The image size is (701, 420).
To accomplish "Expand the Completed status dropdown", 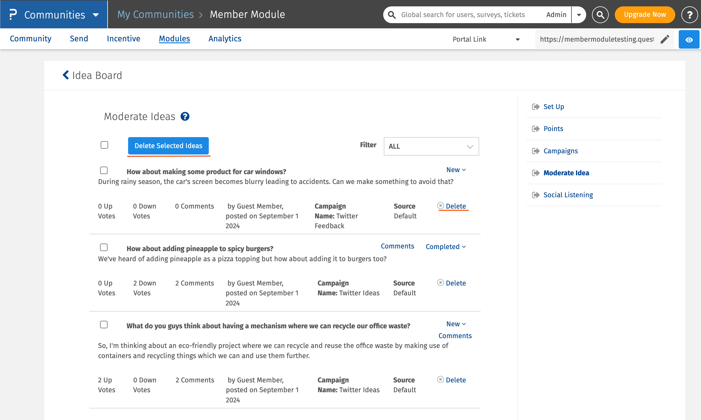I will 446,247.
